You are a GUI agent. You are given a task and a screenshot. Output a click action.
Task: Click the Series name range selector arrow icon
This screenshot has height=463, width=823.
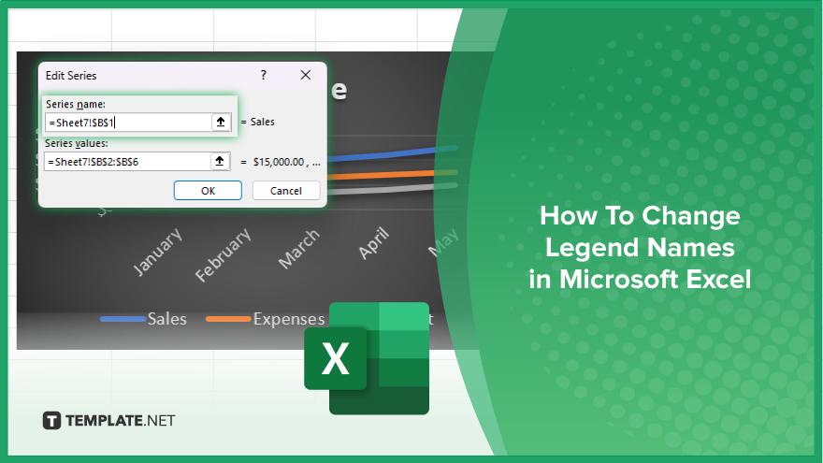221,123
